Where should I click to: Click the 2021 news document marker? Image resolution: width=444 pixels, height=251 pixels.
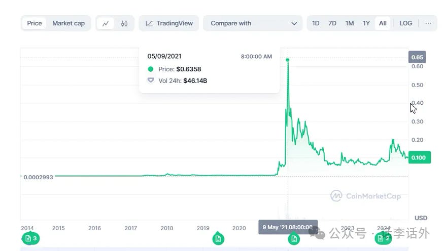pos(294,239)
